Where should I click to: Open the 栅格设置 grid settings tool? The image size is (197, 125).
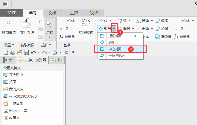pos(9,26)
